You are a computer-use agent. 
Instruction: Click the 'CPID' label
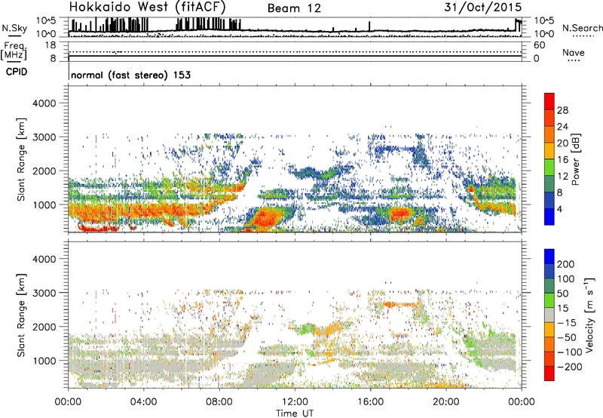tap(17, 72)
